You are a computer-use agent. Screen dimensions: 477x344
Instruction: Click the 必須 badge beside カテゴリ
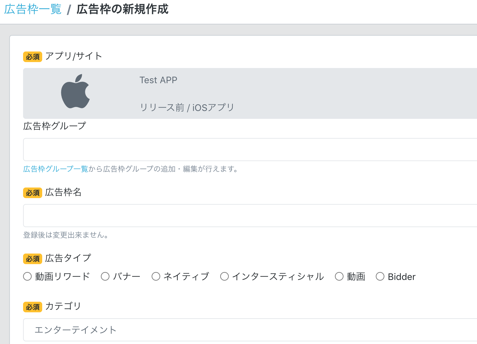32,307
